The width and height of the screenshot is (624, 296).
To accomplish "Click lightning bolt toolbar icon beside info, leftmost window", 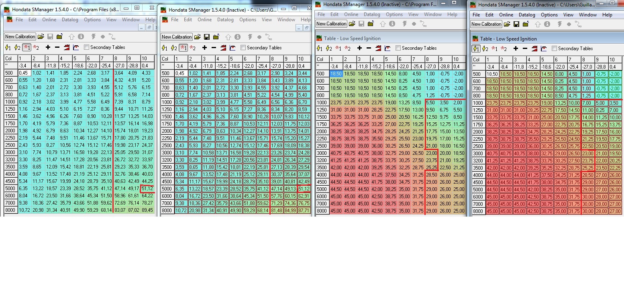I will click(93, 36).
